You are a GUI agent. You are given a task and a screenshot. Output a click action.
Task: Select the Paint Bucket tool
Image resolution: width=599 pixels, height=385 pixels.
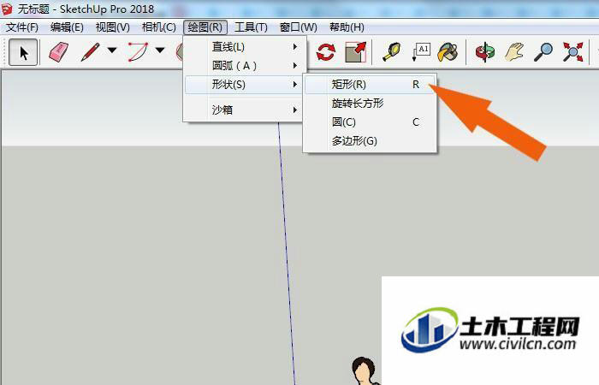pyautogui.click(x=448, y=52)
